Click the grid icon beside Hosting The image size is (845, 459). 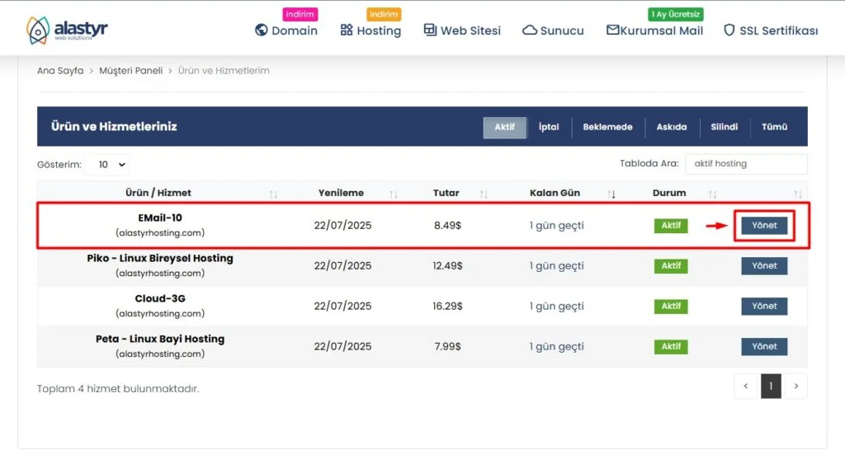pyautogui.click(x=347, y=30)
